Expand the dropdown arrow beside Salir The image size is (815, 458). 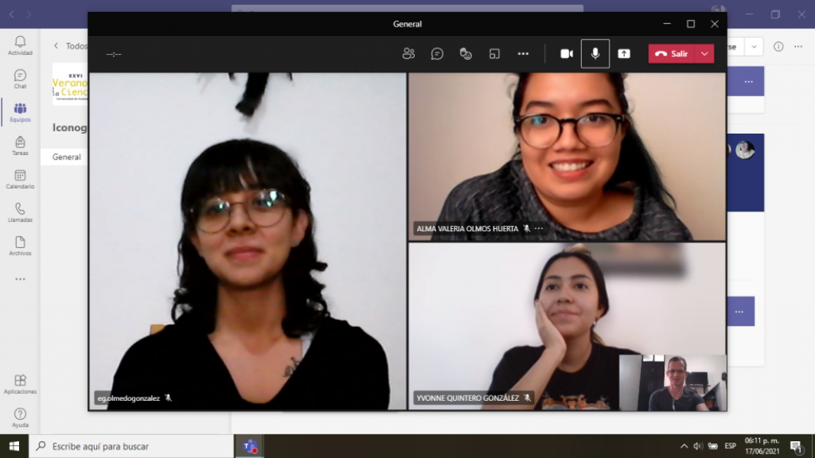coord(704,53)
